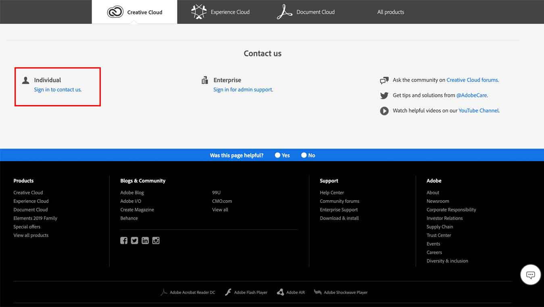Viewport: 544px width, 307px height.
Task: Click the Facebook icon in footer
Action: [124, 241]
